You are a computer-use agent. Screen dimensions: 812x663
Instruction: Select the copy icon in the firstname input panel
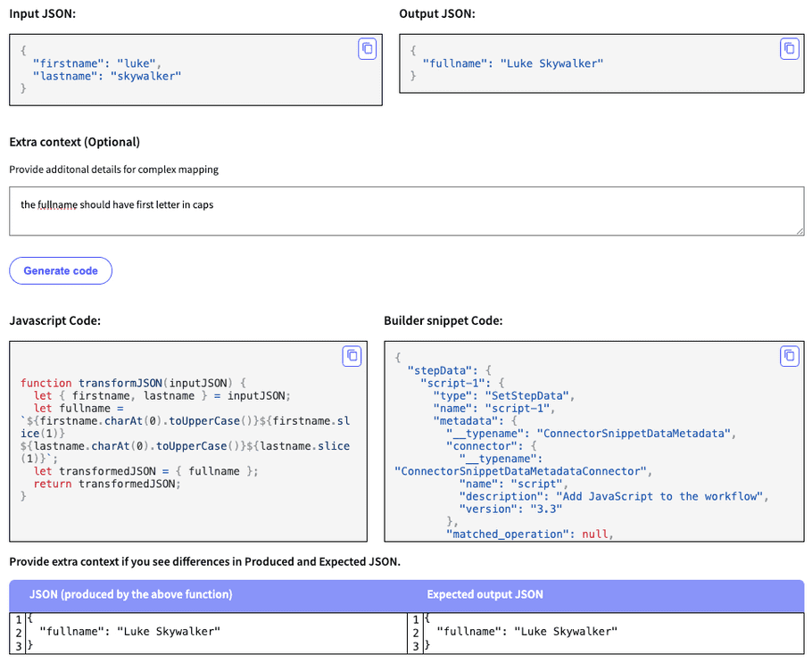(368, 49)
